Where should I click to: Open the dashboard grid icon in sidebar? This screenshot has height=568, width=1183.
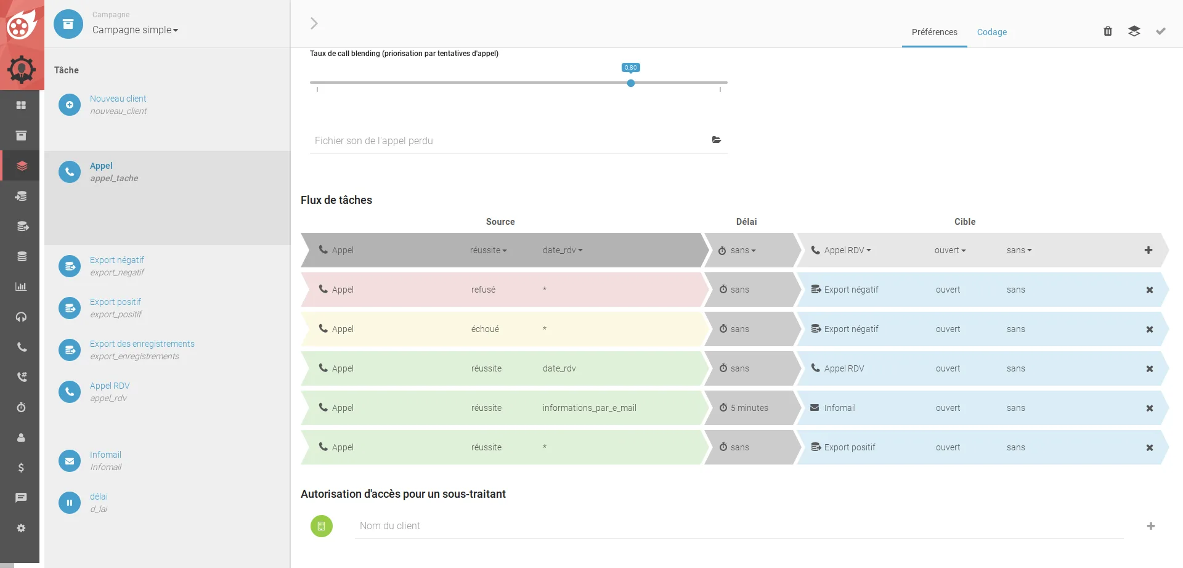pyautogui.click(x=21, y=105)
